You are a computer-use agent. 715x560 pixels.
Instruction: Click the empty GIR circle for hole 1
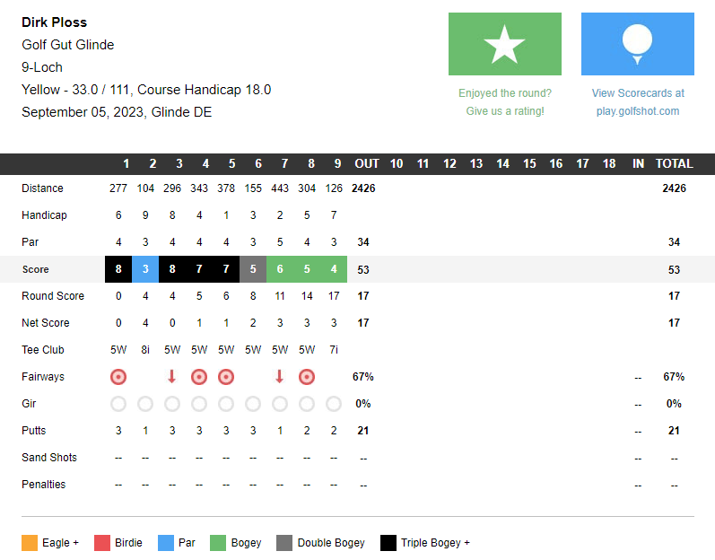click(x=118, y=404)
